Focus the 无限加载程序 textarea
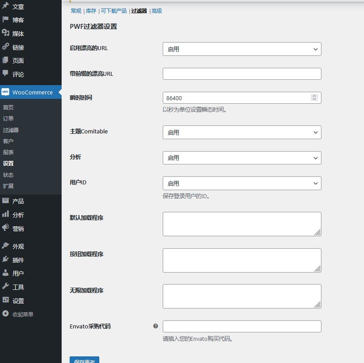This screenshot has width=364, height=363. coord(242,296)
